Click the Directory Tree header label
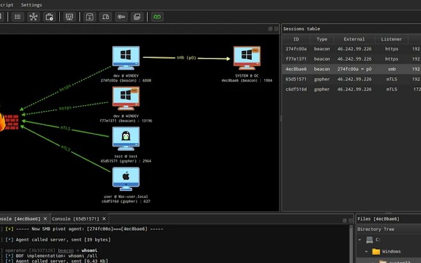 tap(376, 229)
